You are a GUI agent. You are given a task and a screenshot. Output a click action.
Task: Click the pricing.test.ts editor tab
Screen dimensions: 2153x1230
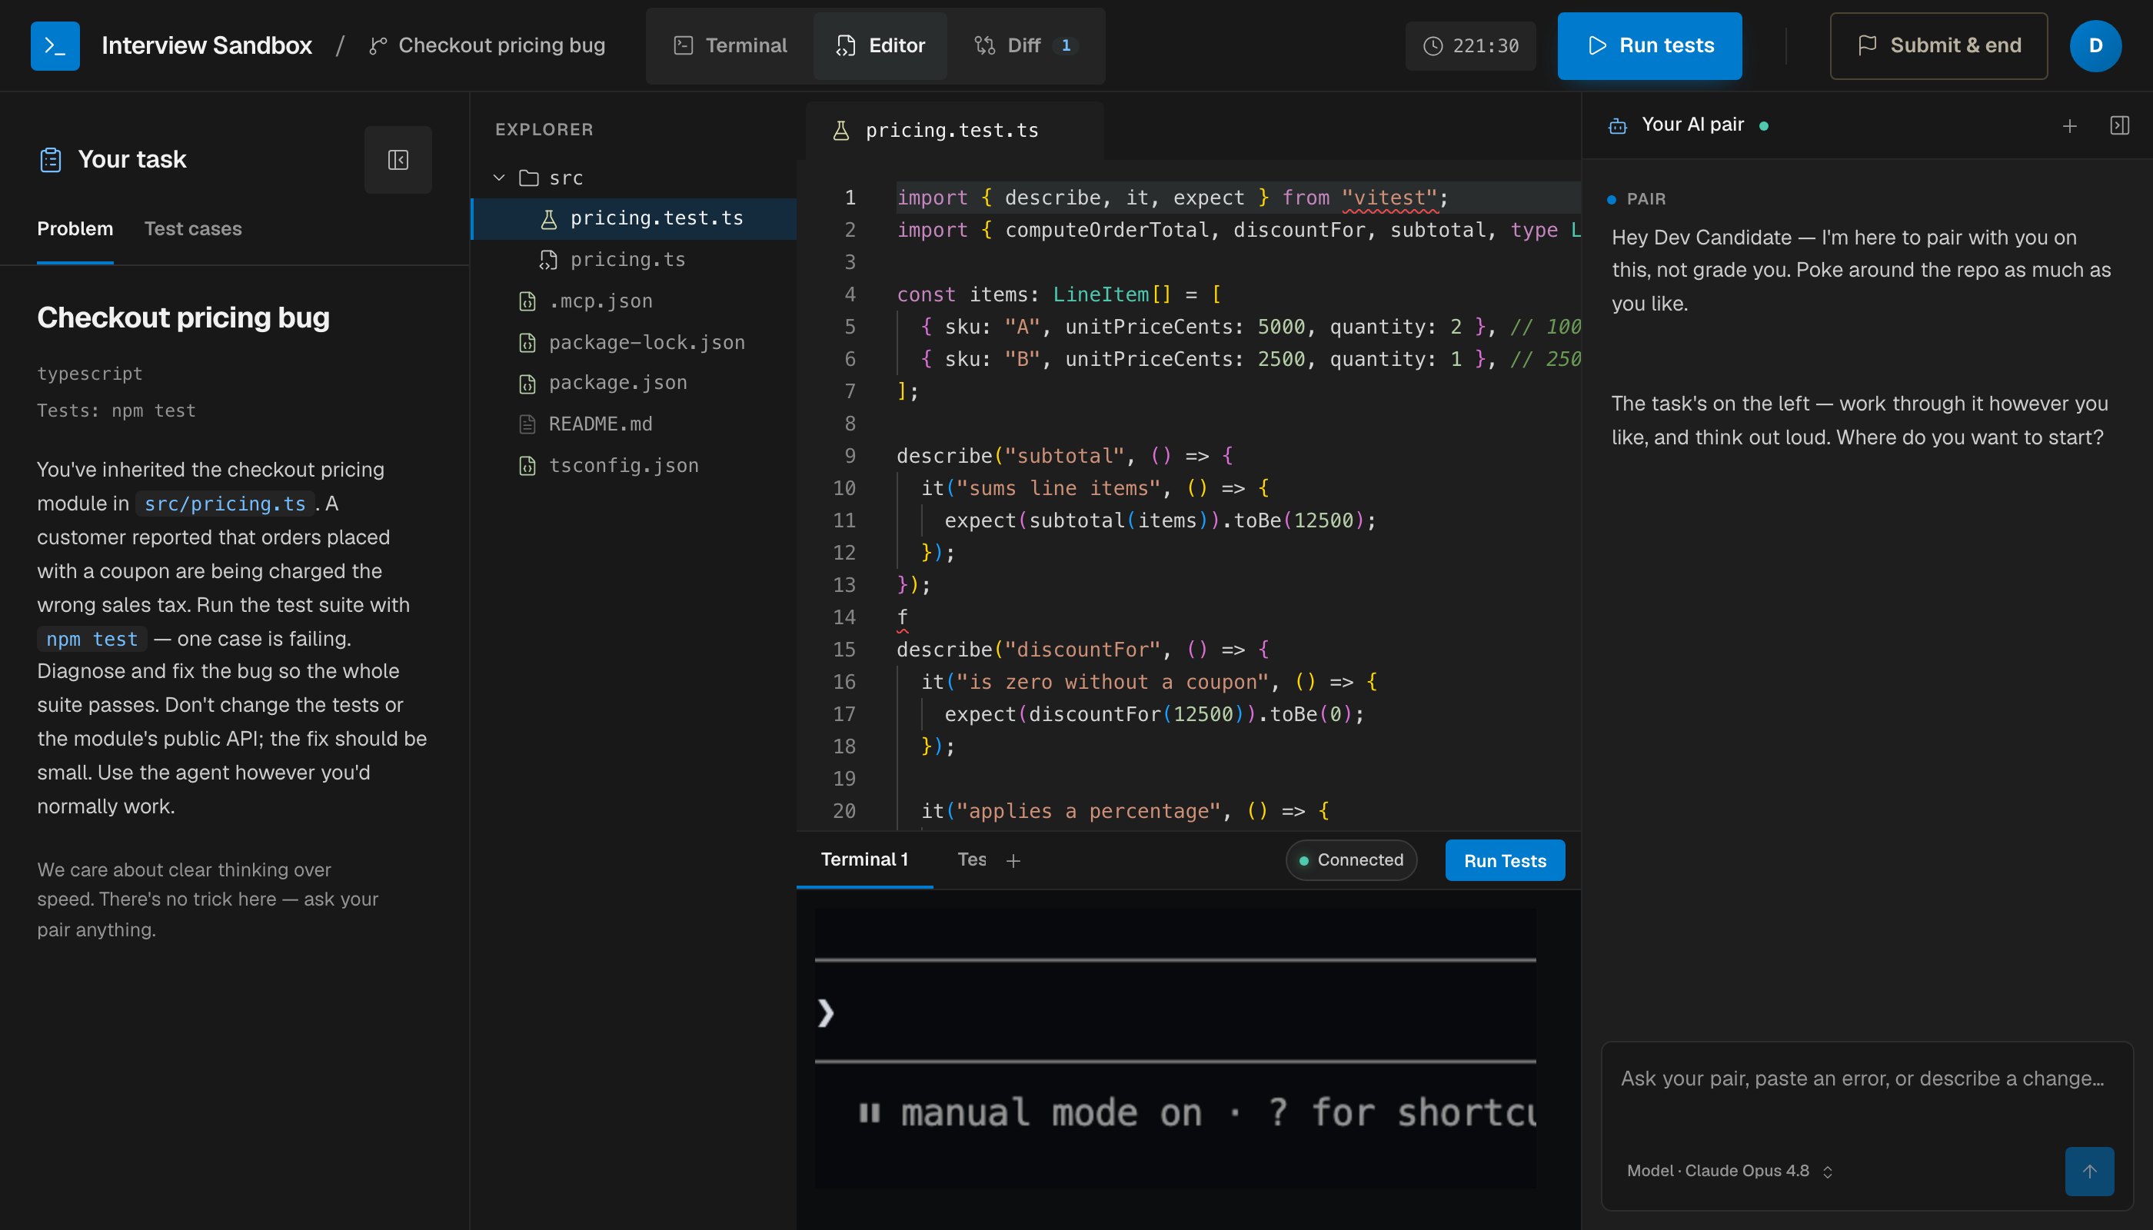[x=954, y=130]
